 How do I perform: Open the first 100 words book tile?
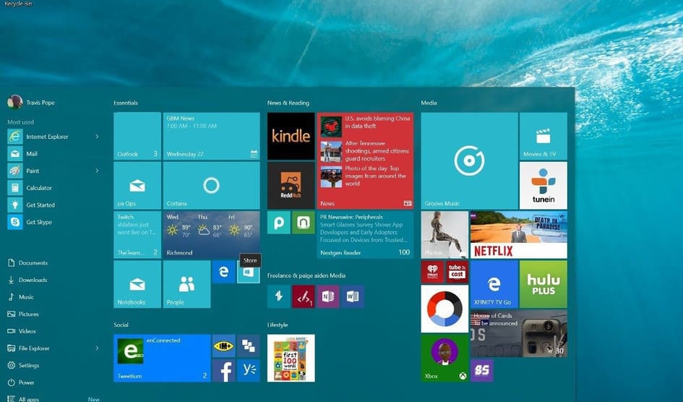[291, 358]
